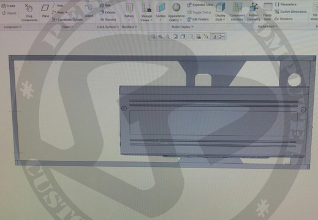
Task: Click Zoom Out on graphics toolbar
Action: pyautogui.click(x=168, y=37)
